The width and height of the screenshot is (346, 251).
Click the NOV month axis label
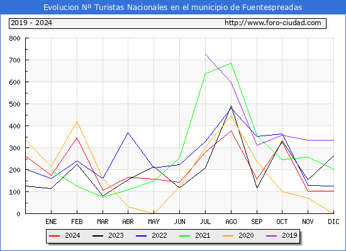click(308, 222)
